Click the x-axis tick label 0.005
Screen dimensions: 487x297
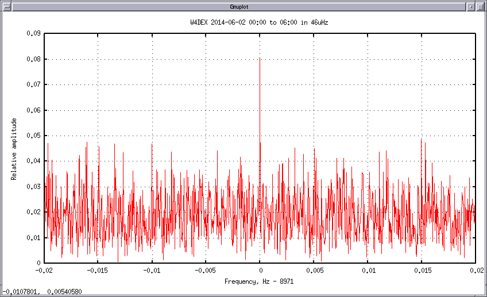click(314, 270)
